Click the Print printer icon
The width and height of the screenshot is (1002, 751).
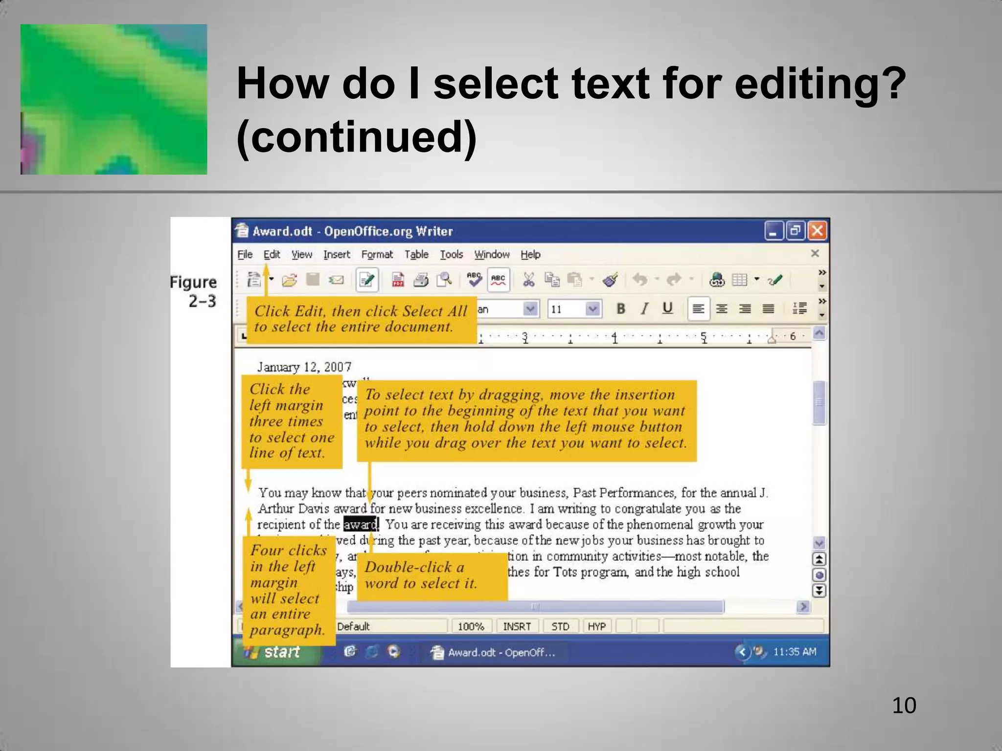(x=420, y=280)
